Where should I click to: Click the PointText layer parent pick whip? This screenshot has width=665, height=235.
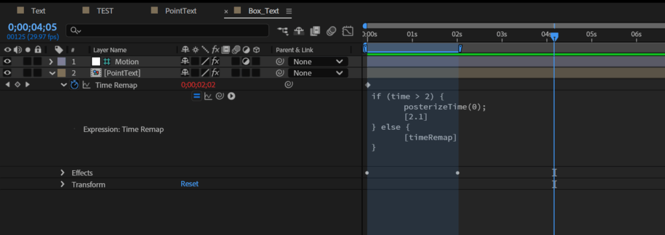280,73
